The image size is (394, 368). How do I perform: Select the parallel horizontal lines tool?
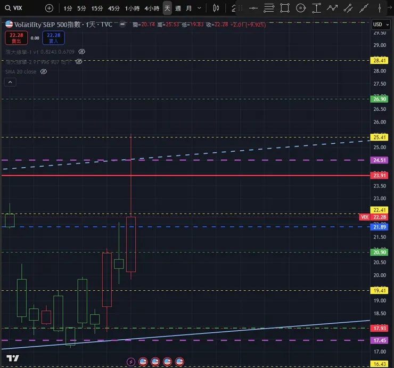pos(269,8)
